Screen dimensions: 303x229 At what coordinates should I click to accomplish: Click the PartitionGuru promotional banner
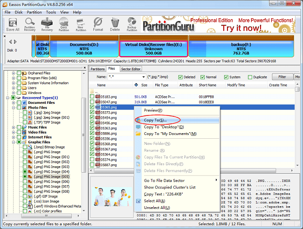(218, 25)
